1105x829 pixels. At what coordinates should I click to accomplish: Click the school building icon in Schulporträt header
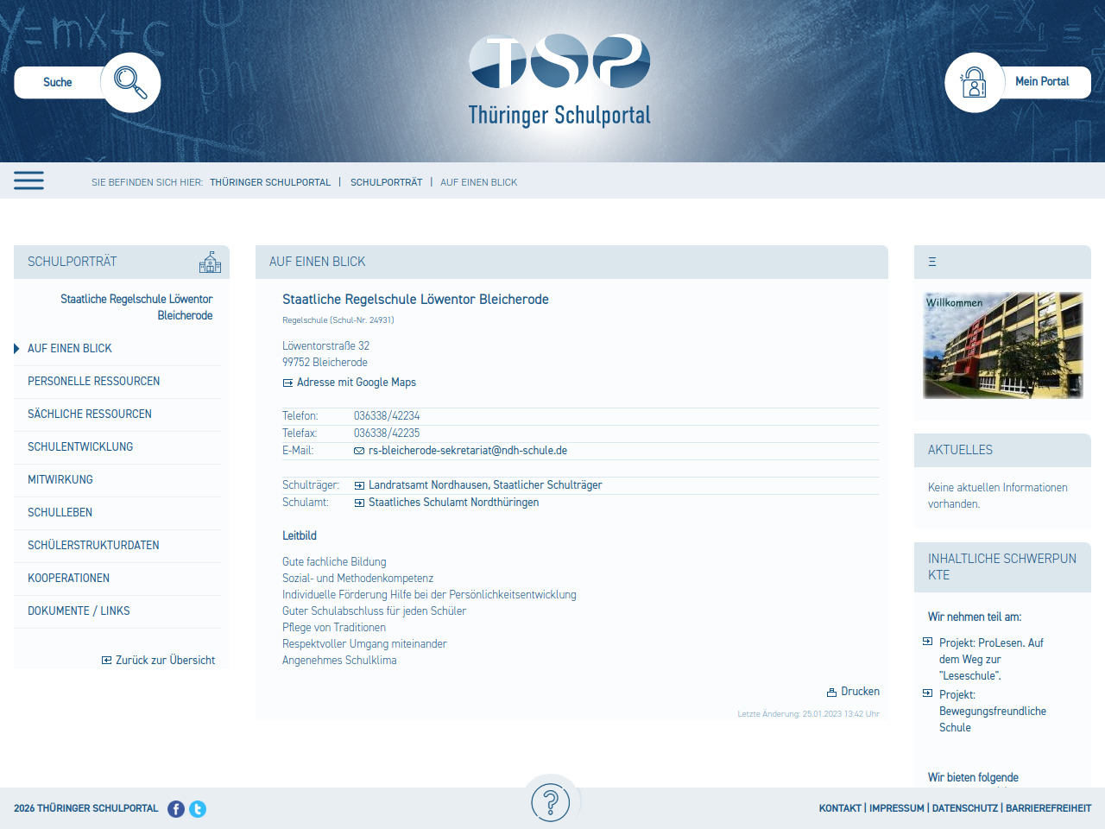coord(210,263)
